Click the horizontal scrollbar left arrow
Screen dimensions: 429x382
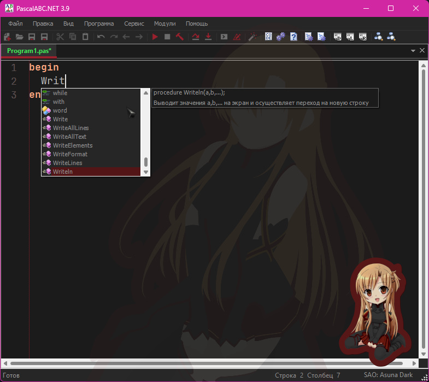pos(5,363)
